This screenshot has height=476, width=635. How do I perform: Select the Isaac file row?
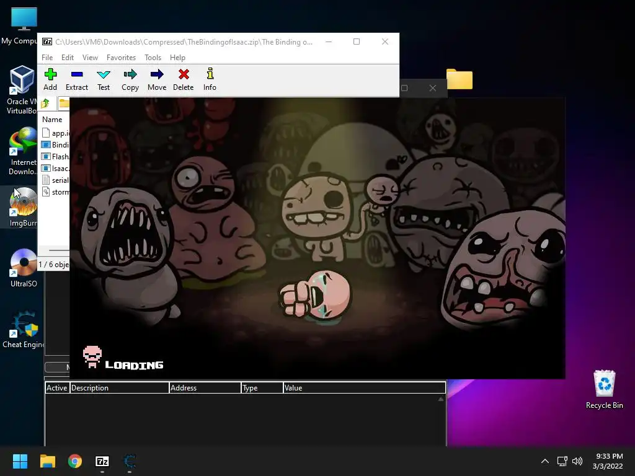(x=55, y=168)
